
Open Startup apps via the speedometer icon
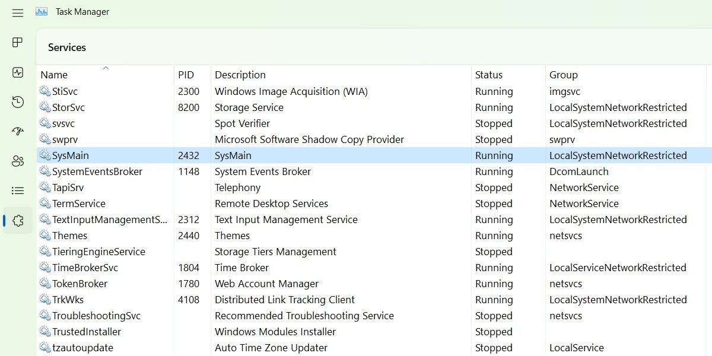(x=17, y=131)
